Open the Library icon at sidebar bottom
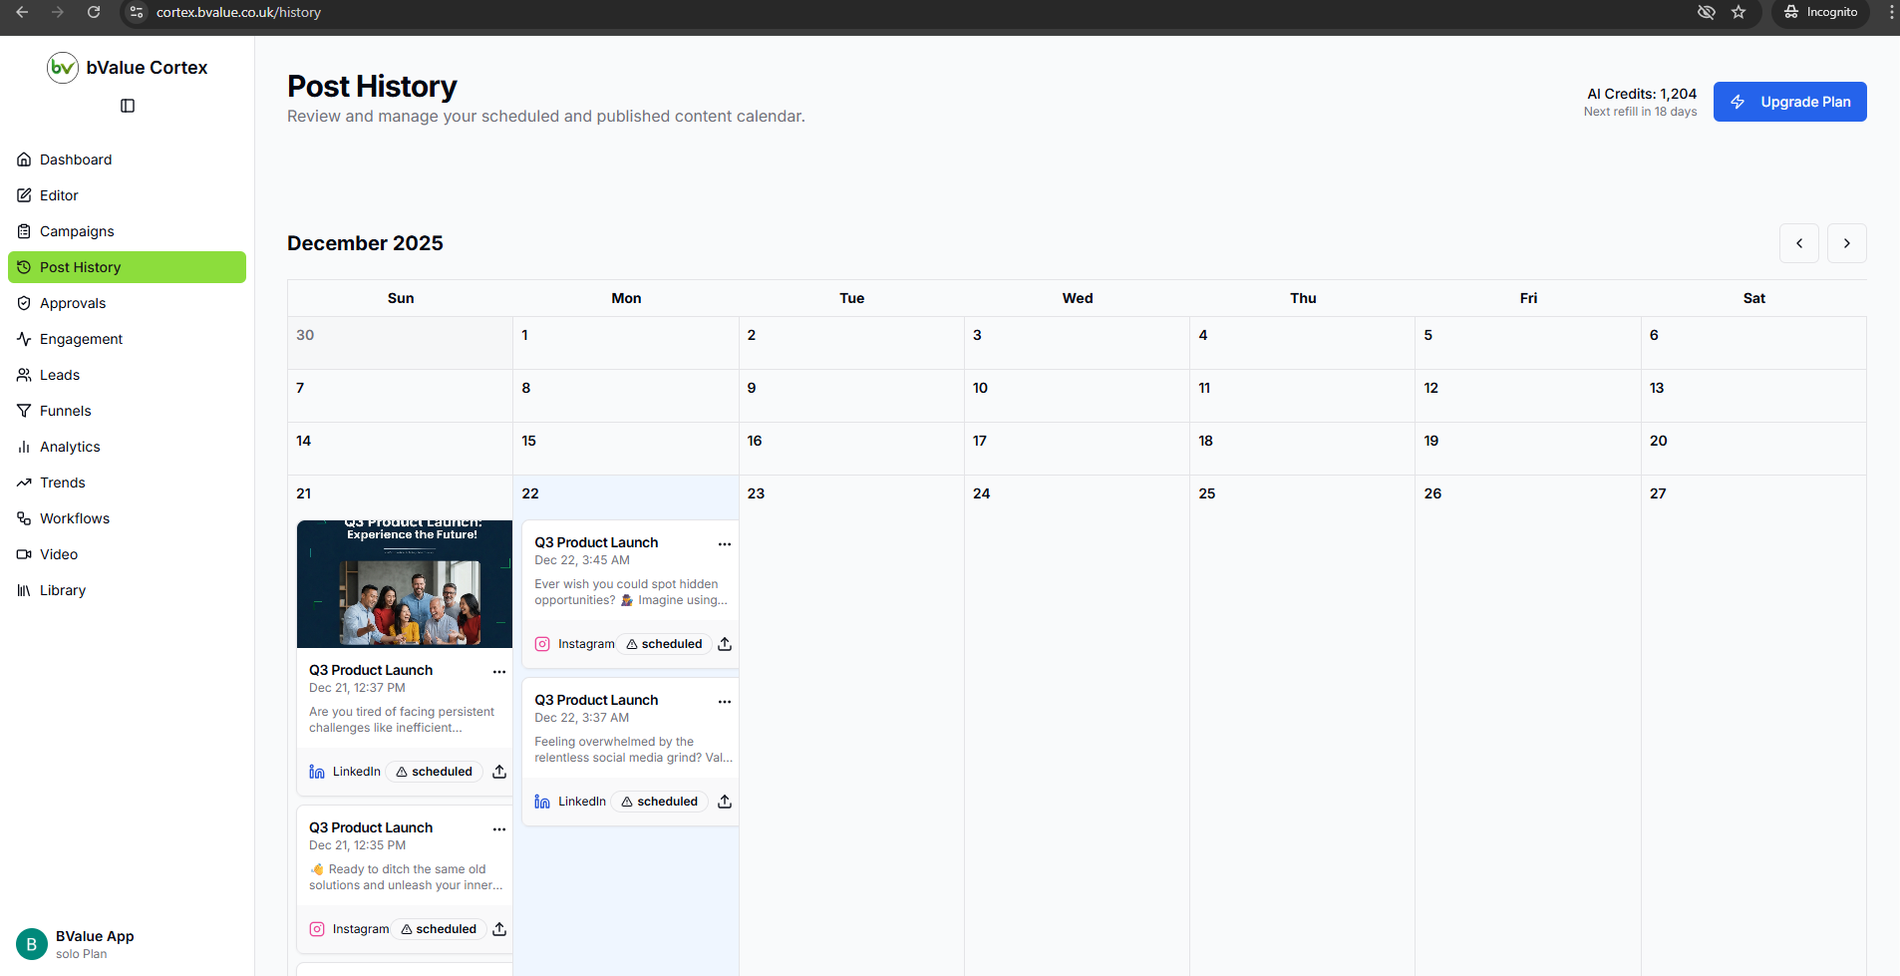The image size is (1900, 976). pyautogui.click(x=23, y=590)
